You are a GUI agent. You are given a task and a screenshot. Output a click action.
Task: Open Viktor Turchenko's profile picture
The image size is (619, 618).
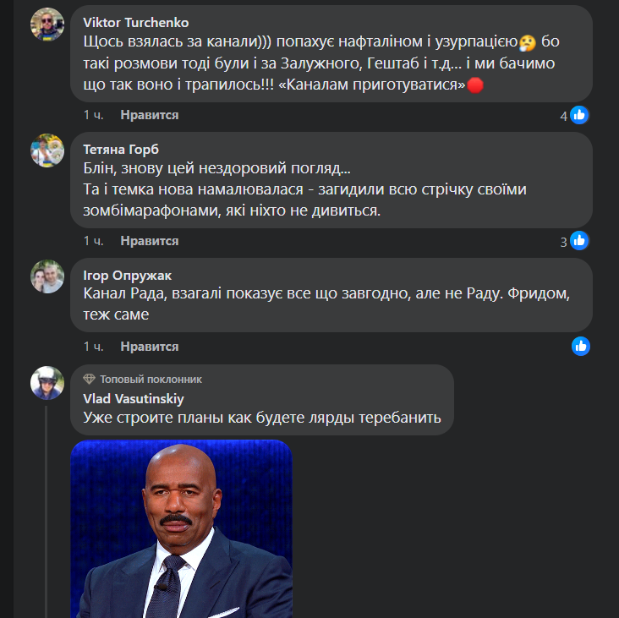47,23
